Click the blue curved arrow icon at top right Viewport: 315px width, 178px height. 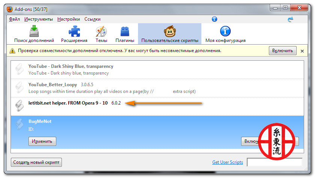[290, 19]
